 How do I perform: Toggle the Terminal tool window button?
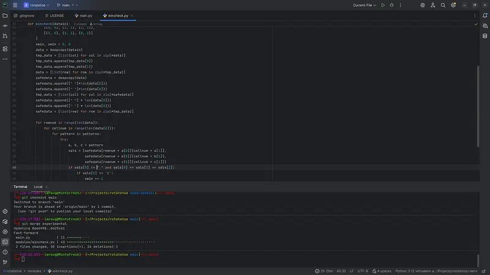click(x=5, y=241)
